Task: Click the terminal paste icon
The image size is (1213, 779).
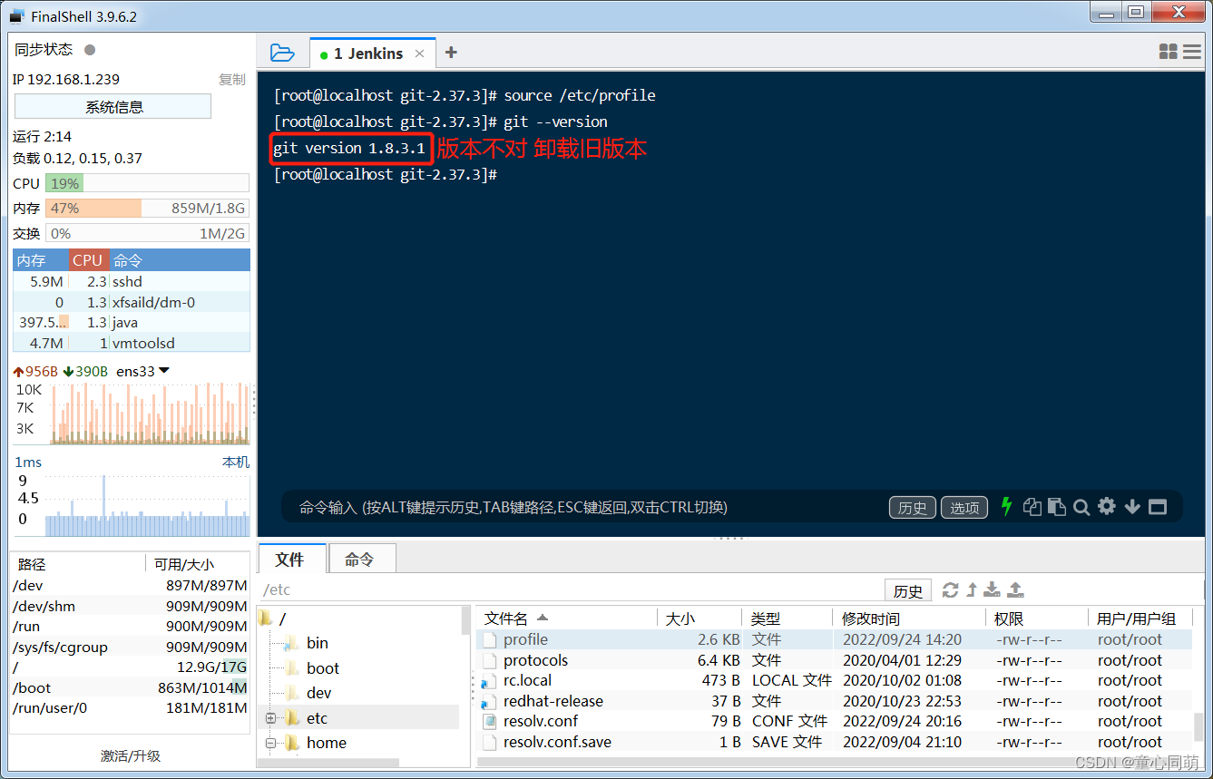Action: coord(1056,507)
